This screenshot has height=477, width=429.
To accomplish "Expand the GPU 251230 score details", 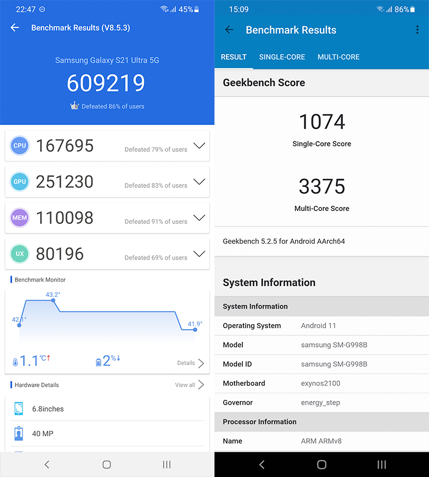I will point(199,181).
